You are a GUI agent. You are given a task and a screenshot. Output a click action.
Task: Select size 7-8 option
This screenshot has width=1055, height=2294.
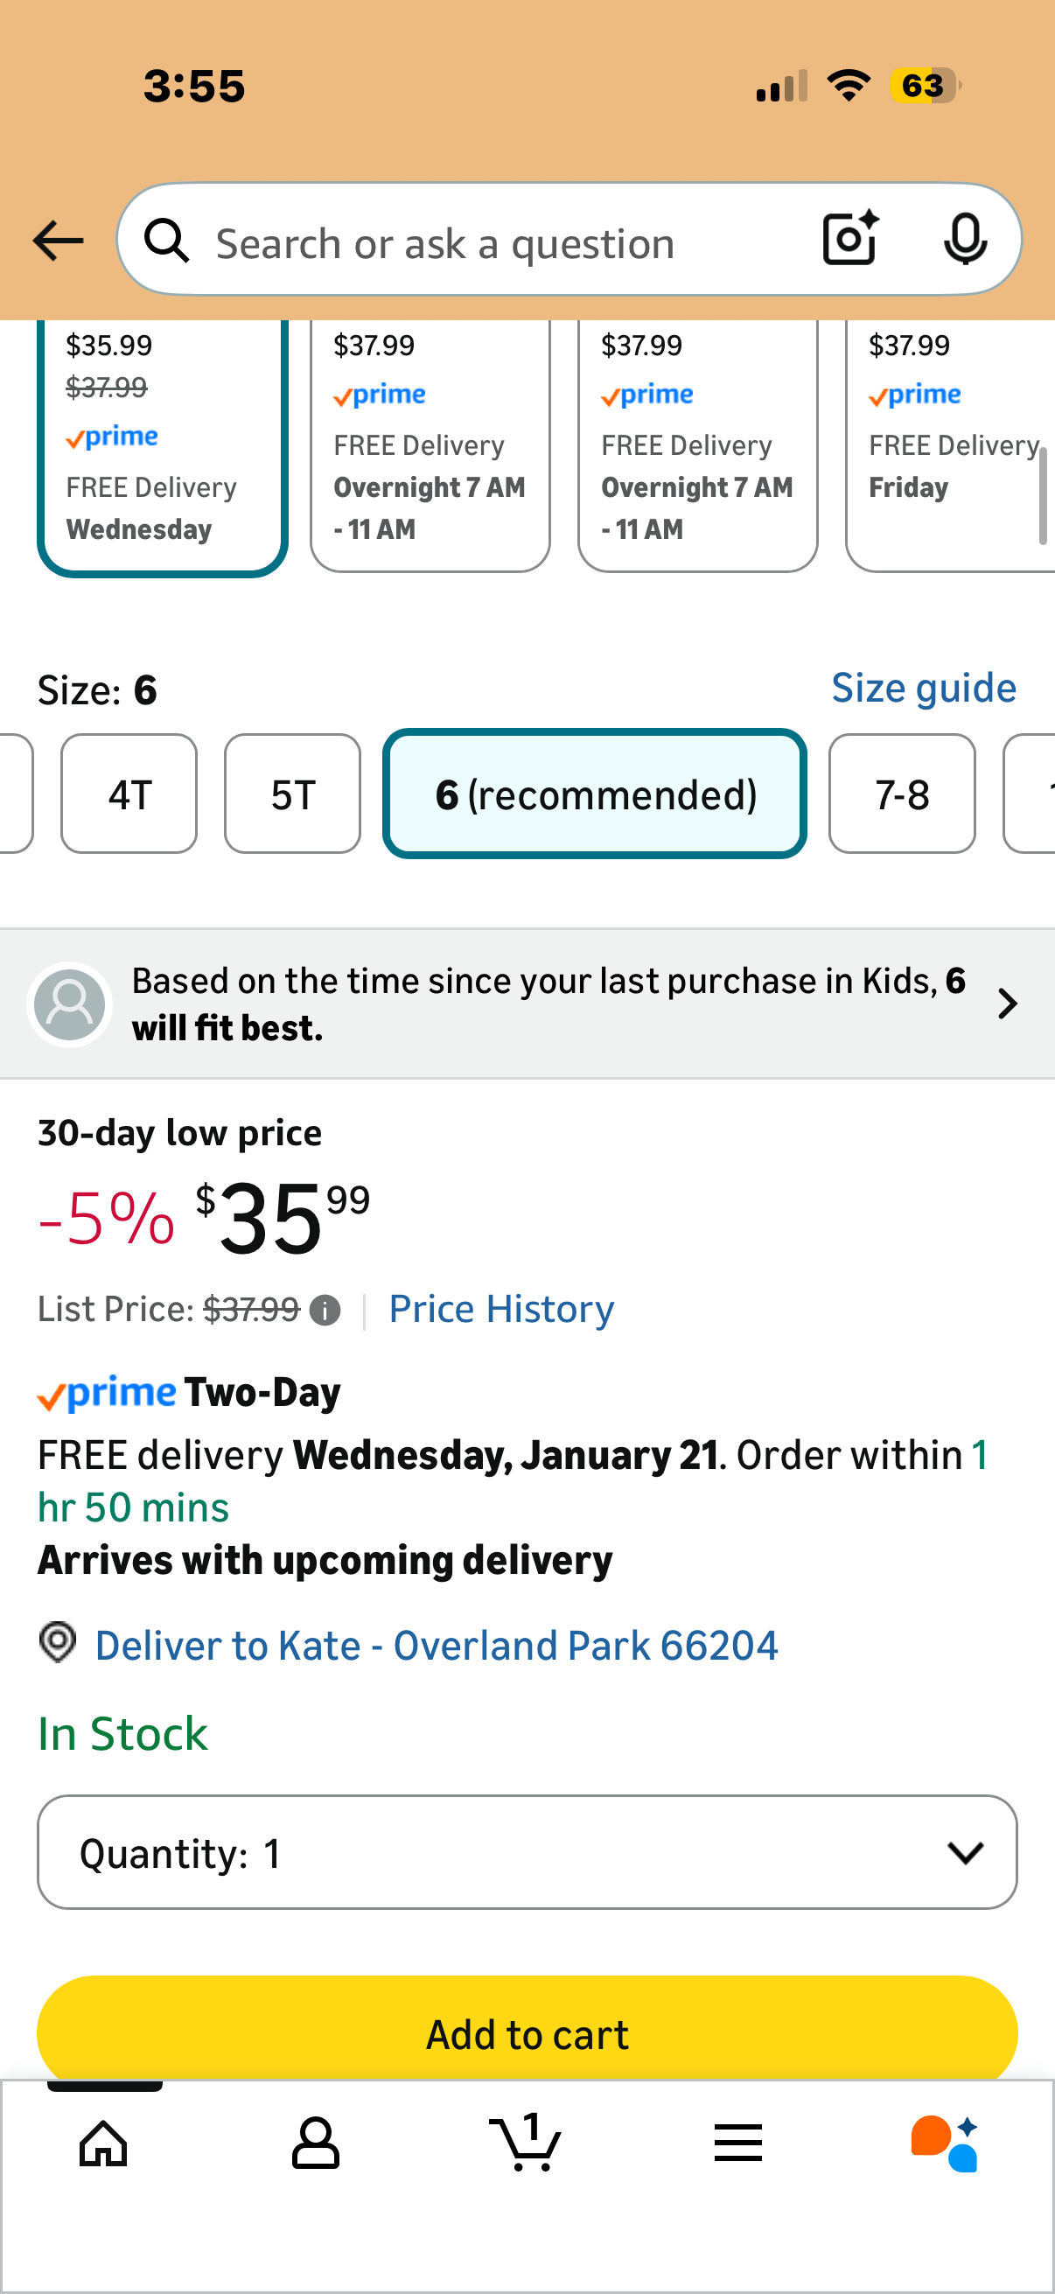pos(901,794)
